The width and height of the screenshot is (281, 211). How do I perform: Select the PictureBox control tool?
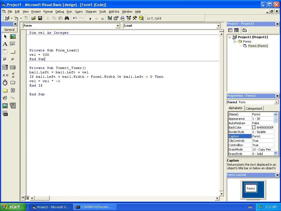13,37
